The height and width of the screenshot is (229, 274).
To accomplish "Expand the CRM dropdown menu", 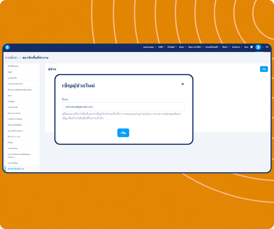I will click(x=162, y=47).
